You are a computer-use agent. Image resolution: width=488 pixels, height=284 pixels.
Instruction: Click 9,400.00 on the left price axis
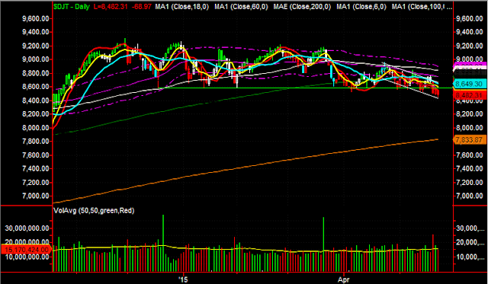point(36,32)
